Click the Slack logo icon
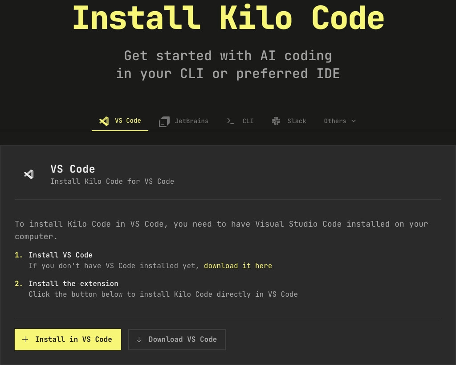Viewport: 456px width, 365px height. (x=276, y=121)
